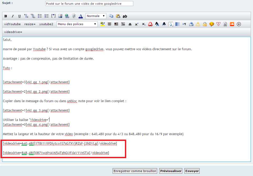Insert a hyperlink using the globe-chain icon
The image size is (253, 176).
pyautogui.click(x=67, y=16)
